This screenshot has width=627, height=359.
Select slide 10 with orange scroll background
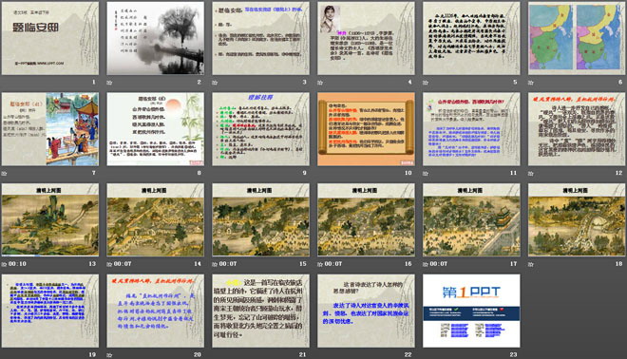366,129
